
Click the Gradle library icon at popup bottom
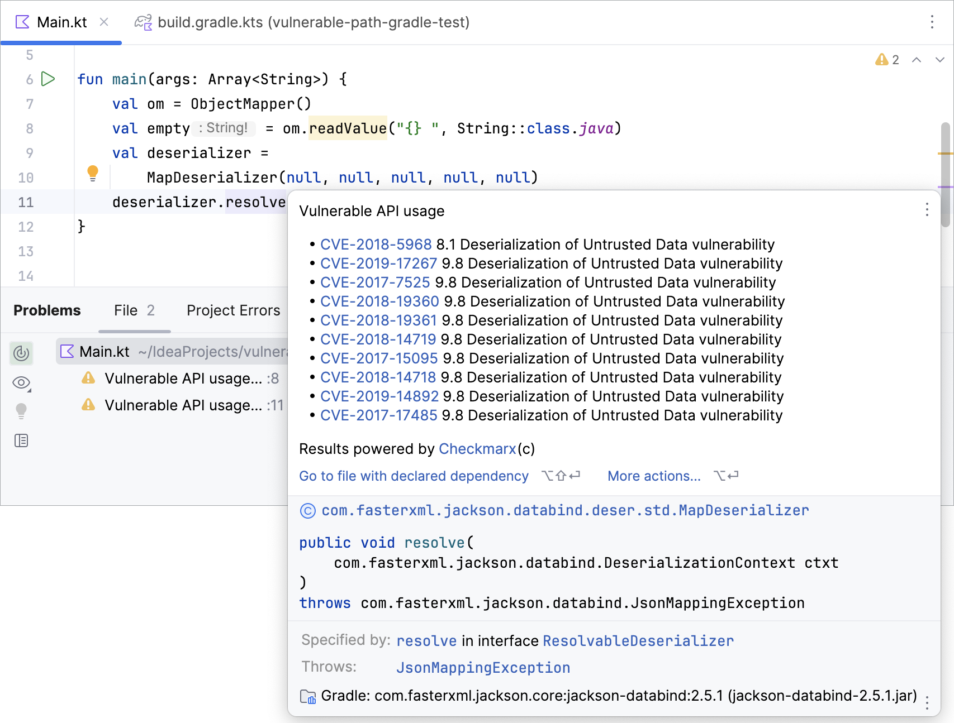click(308, 696)
